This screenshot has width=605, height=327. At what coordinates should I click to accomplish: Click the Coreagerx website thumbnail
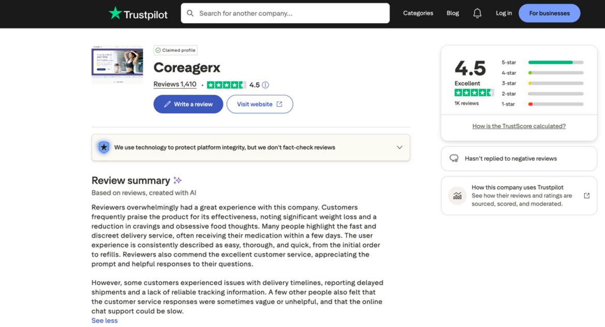[x=117, y=65]
